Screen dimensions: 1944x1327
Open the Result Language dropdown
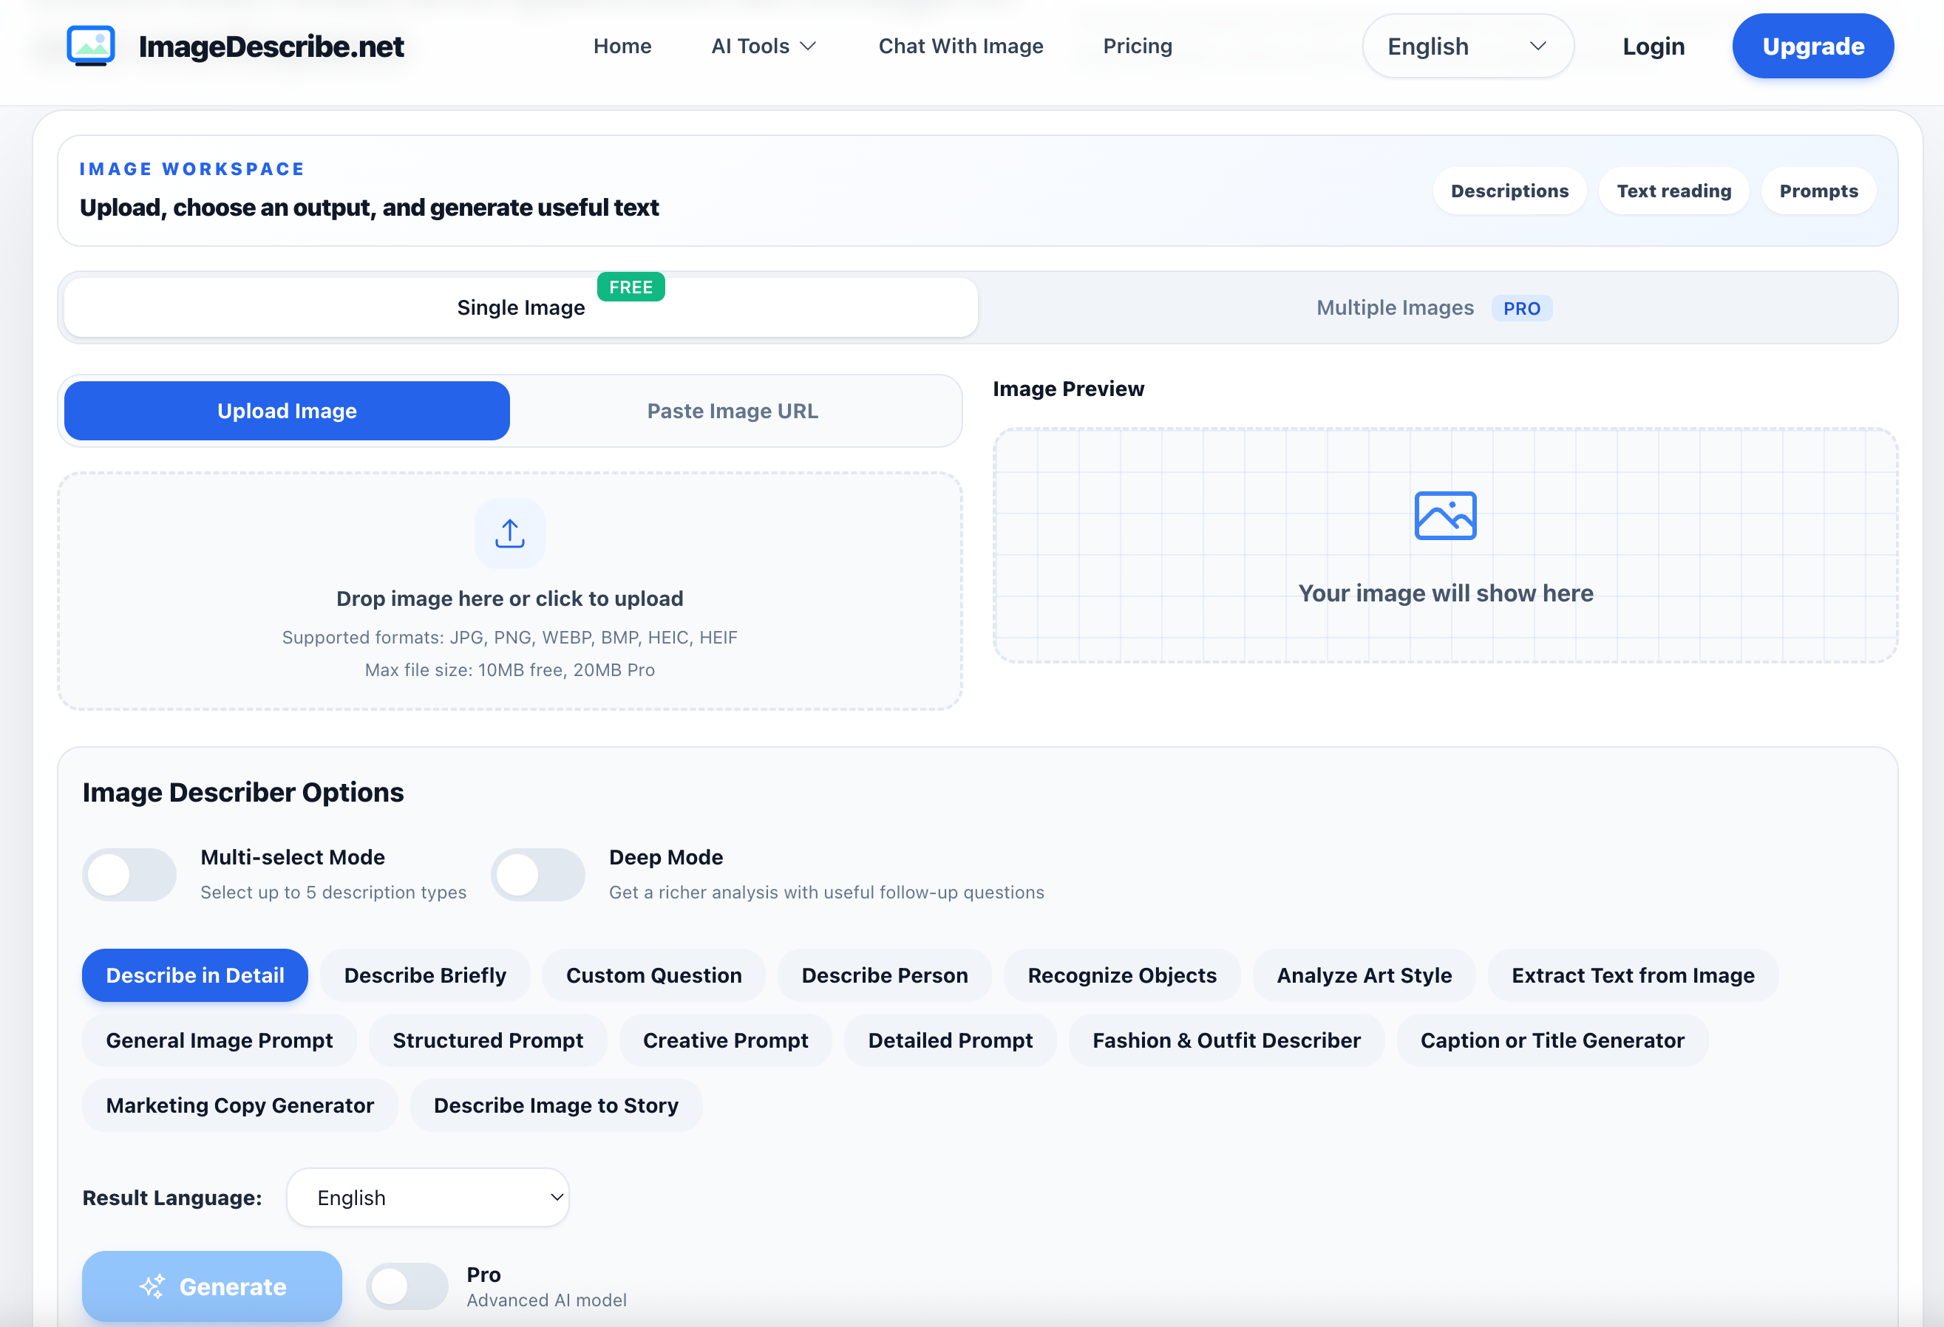[428, 1198]
